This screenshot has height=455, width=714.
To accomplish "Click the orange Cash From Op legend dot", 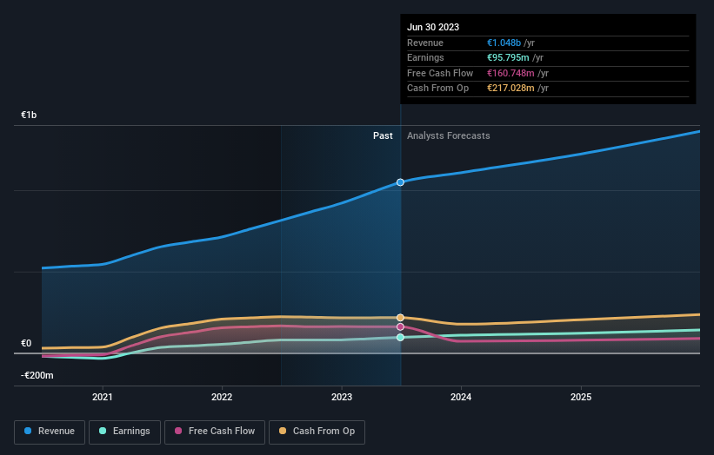I will [x=283, y=431].
